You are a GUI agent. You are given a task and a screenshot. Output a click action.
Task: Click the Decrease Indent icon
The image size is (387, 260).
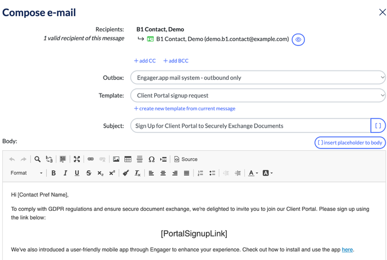(x=226, y=173)
